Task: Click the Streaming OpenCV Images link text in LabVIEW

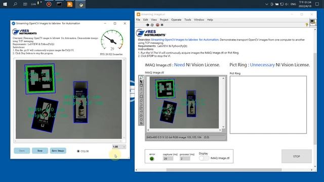Action: tap(185, 39)
